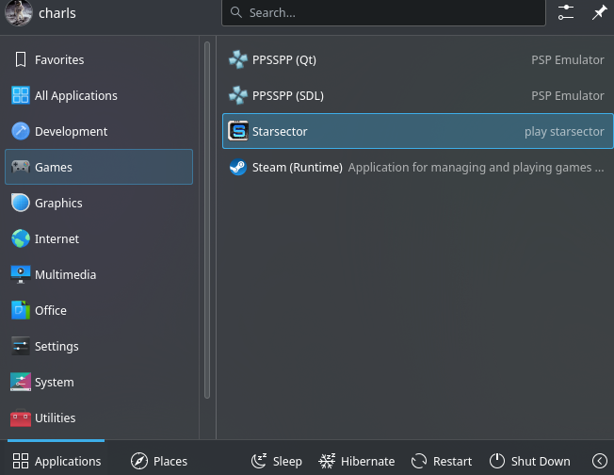The height and width of the screenshot is (475, 614).
Task: Click the Office document icon
Action: (x=21, y=310)
